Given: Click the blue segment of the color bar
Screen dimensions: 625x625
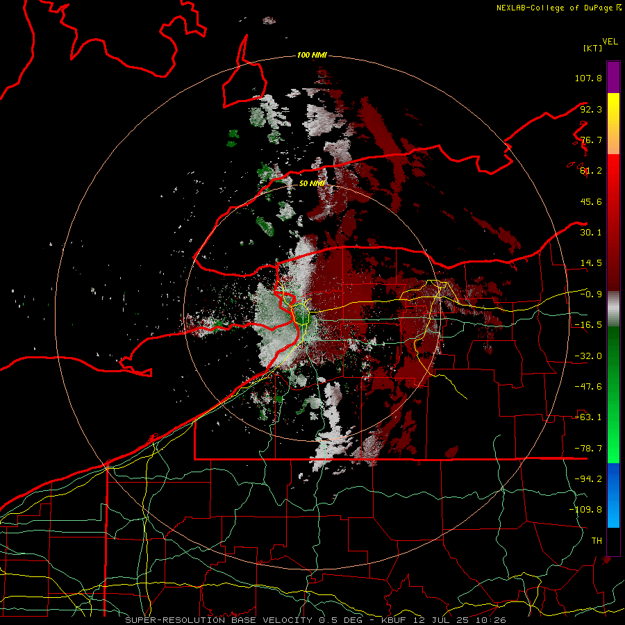Looking at the screenshot, I should (613, 495).
